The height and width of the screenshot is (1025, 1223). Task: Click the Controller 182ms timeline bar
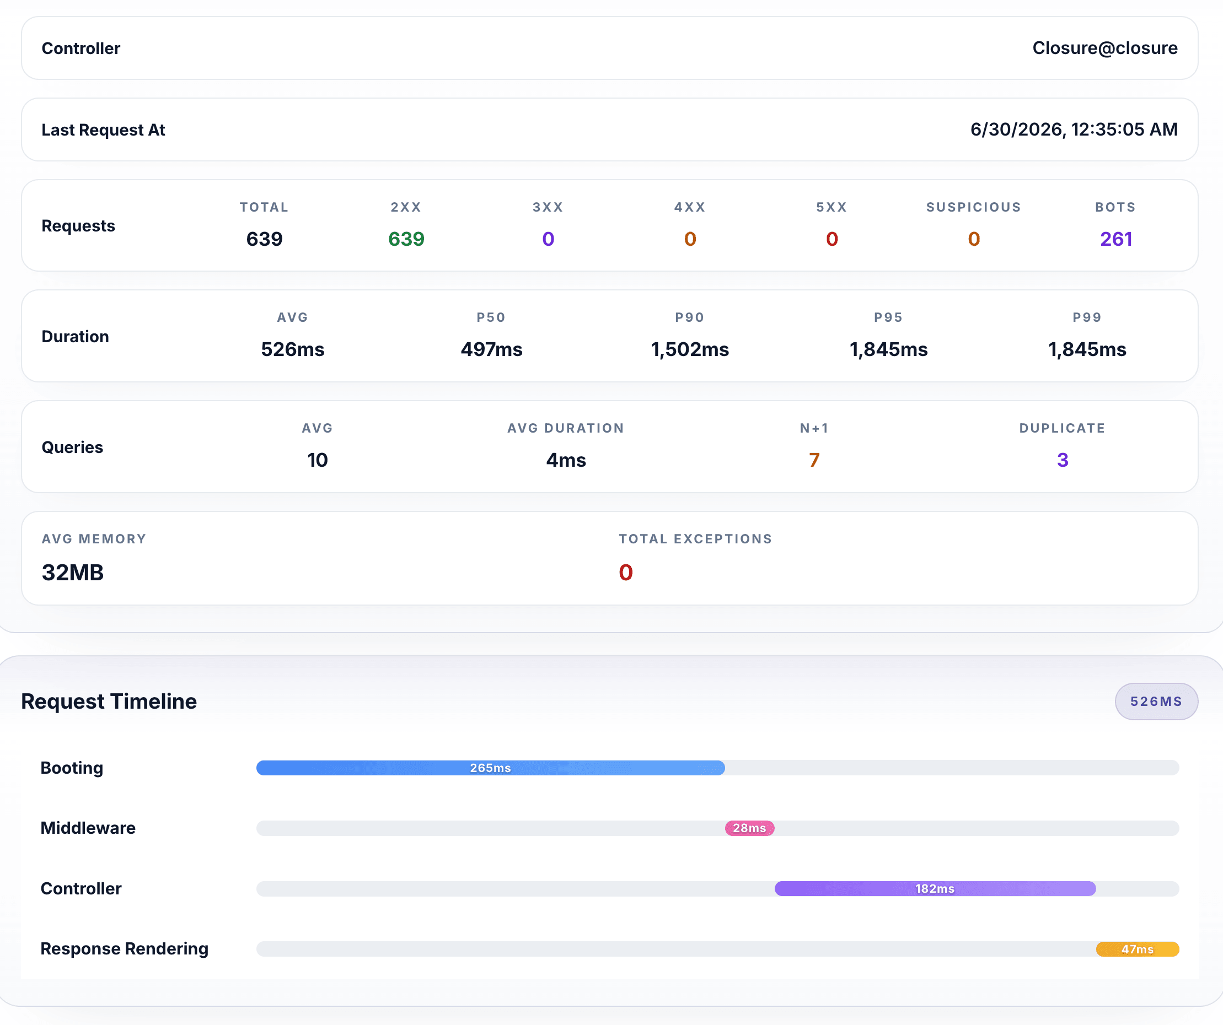point(935,888)
